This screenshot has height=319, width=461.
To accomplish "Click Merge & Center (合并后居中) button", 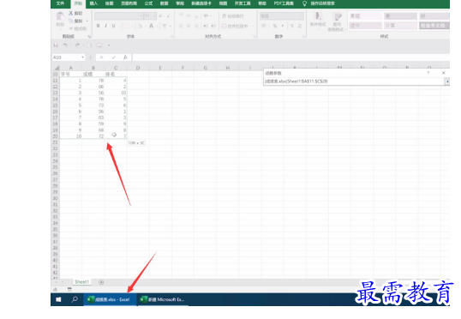I will 235,26.
